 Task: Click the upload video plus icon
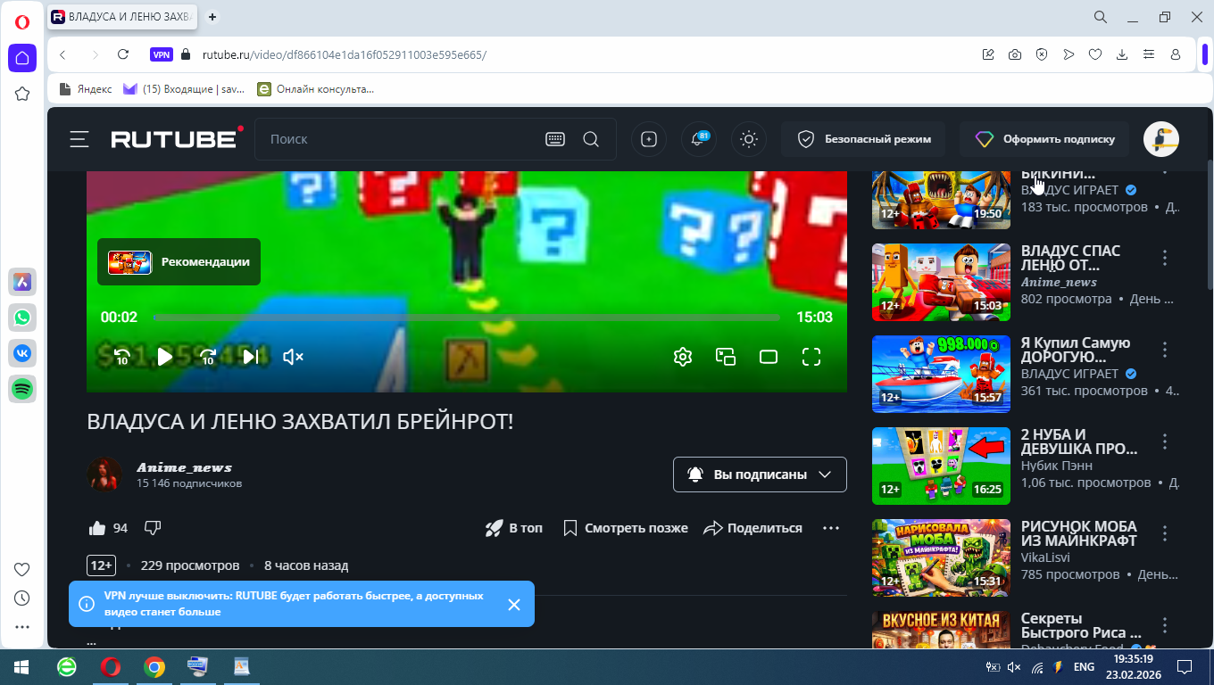coord(649,139)
